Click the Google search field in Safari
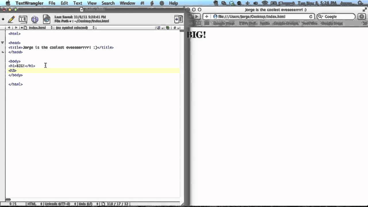Screen dimensions: 368x207 pyautogui.click(x=336, y=17)
